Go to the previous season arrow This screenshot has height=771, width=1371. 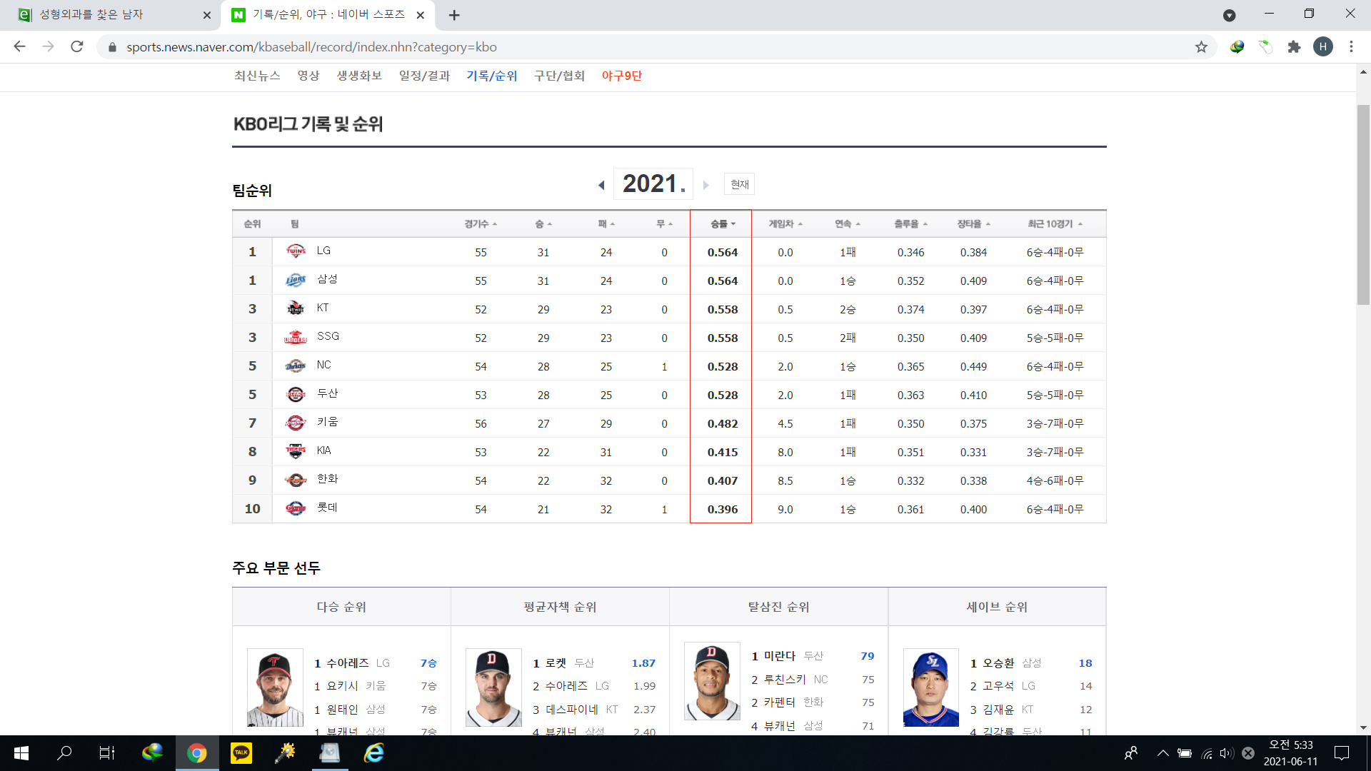pos(601,185)
